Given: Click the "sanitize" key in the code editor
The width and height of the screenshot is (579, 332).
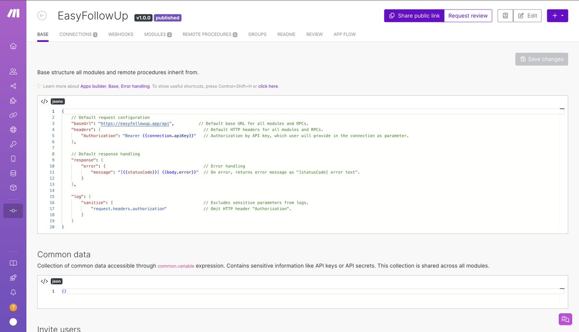Looking at the screenshot, I should point(94,202).
